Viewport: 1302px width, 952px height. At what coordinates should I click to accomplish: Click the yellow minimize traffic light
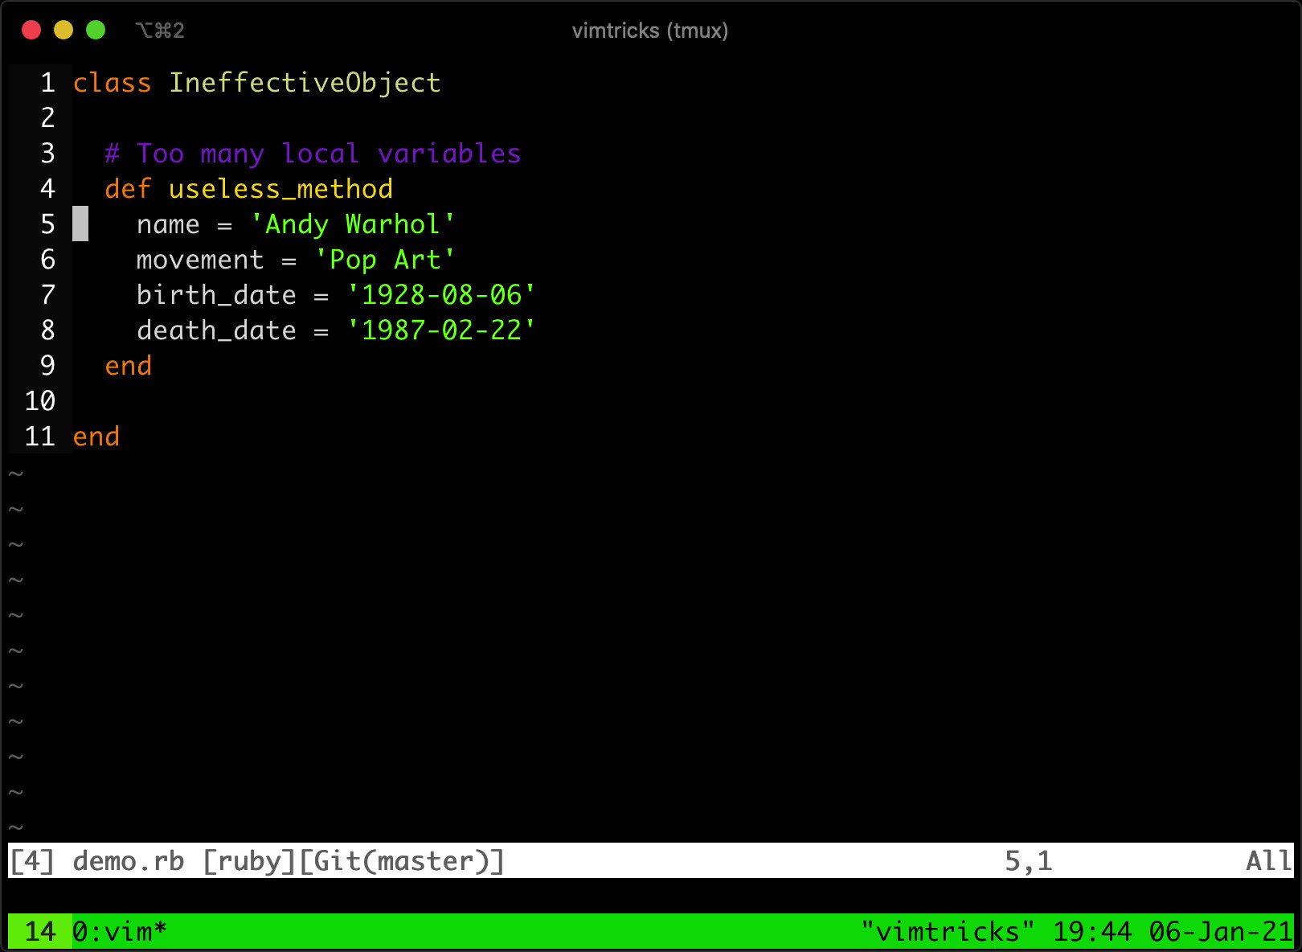point(63,30)
